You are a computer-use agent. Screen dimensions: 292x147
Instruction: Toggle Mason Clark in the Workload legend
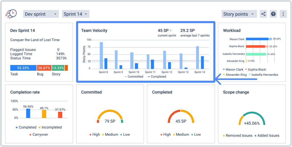coord(233,70)
